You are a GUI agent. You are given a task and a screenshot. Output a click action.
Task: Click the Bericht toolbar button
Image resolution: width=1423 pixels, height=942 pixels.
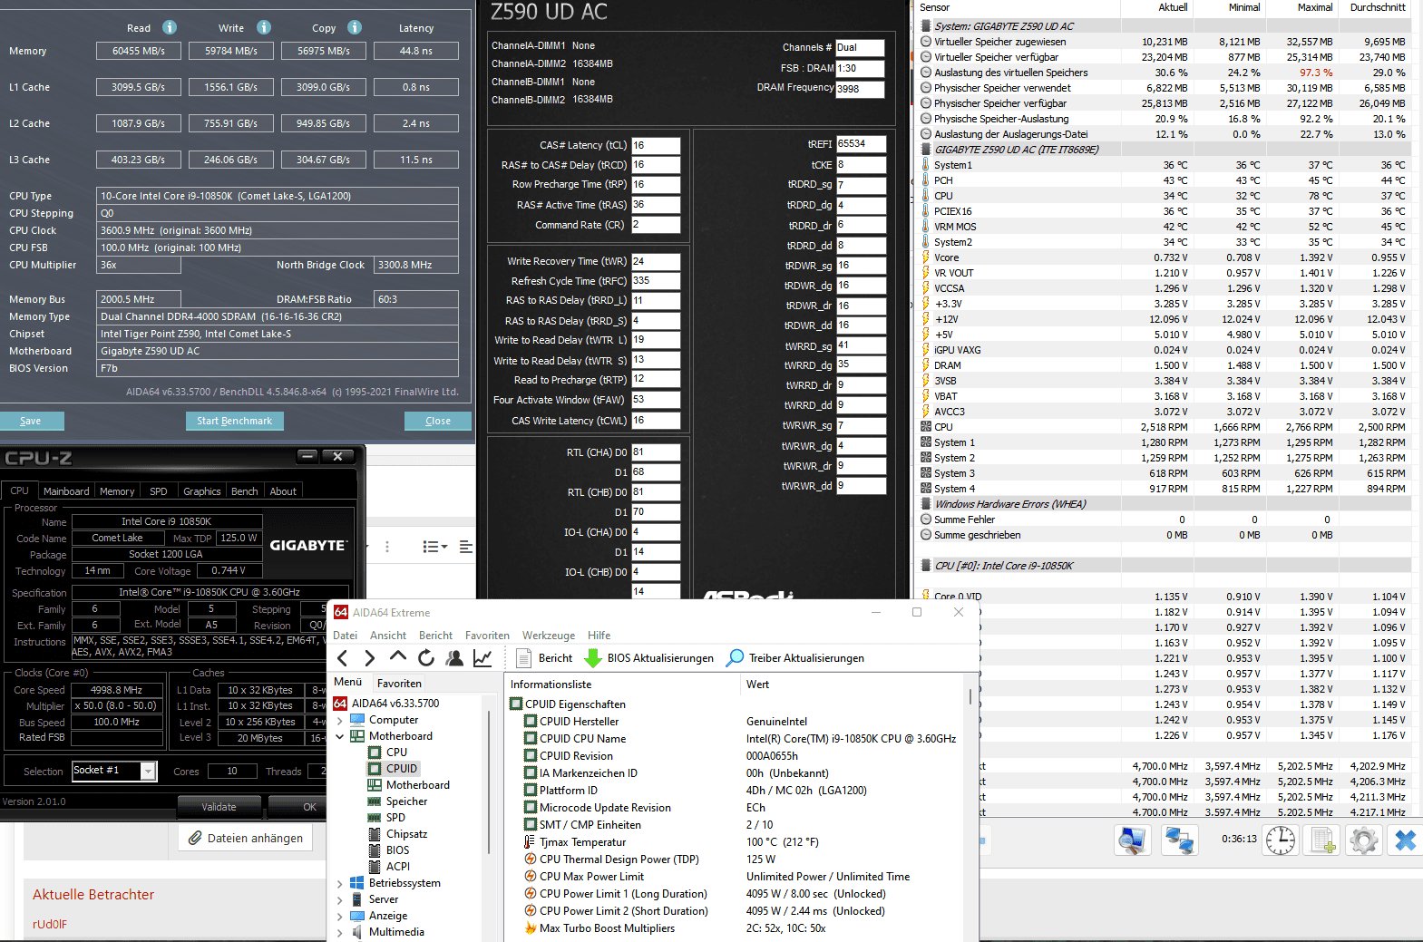(544, 658)
